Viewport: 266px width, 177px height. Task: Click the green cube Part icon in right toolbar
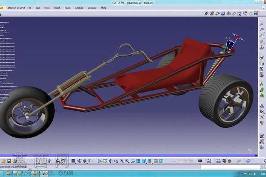[261, 58]
